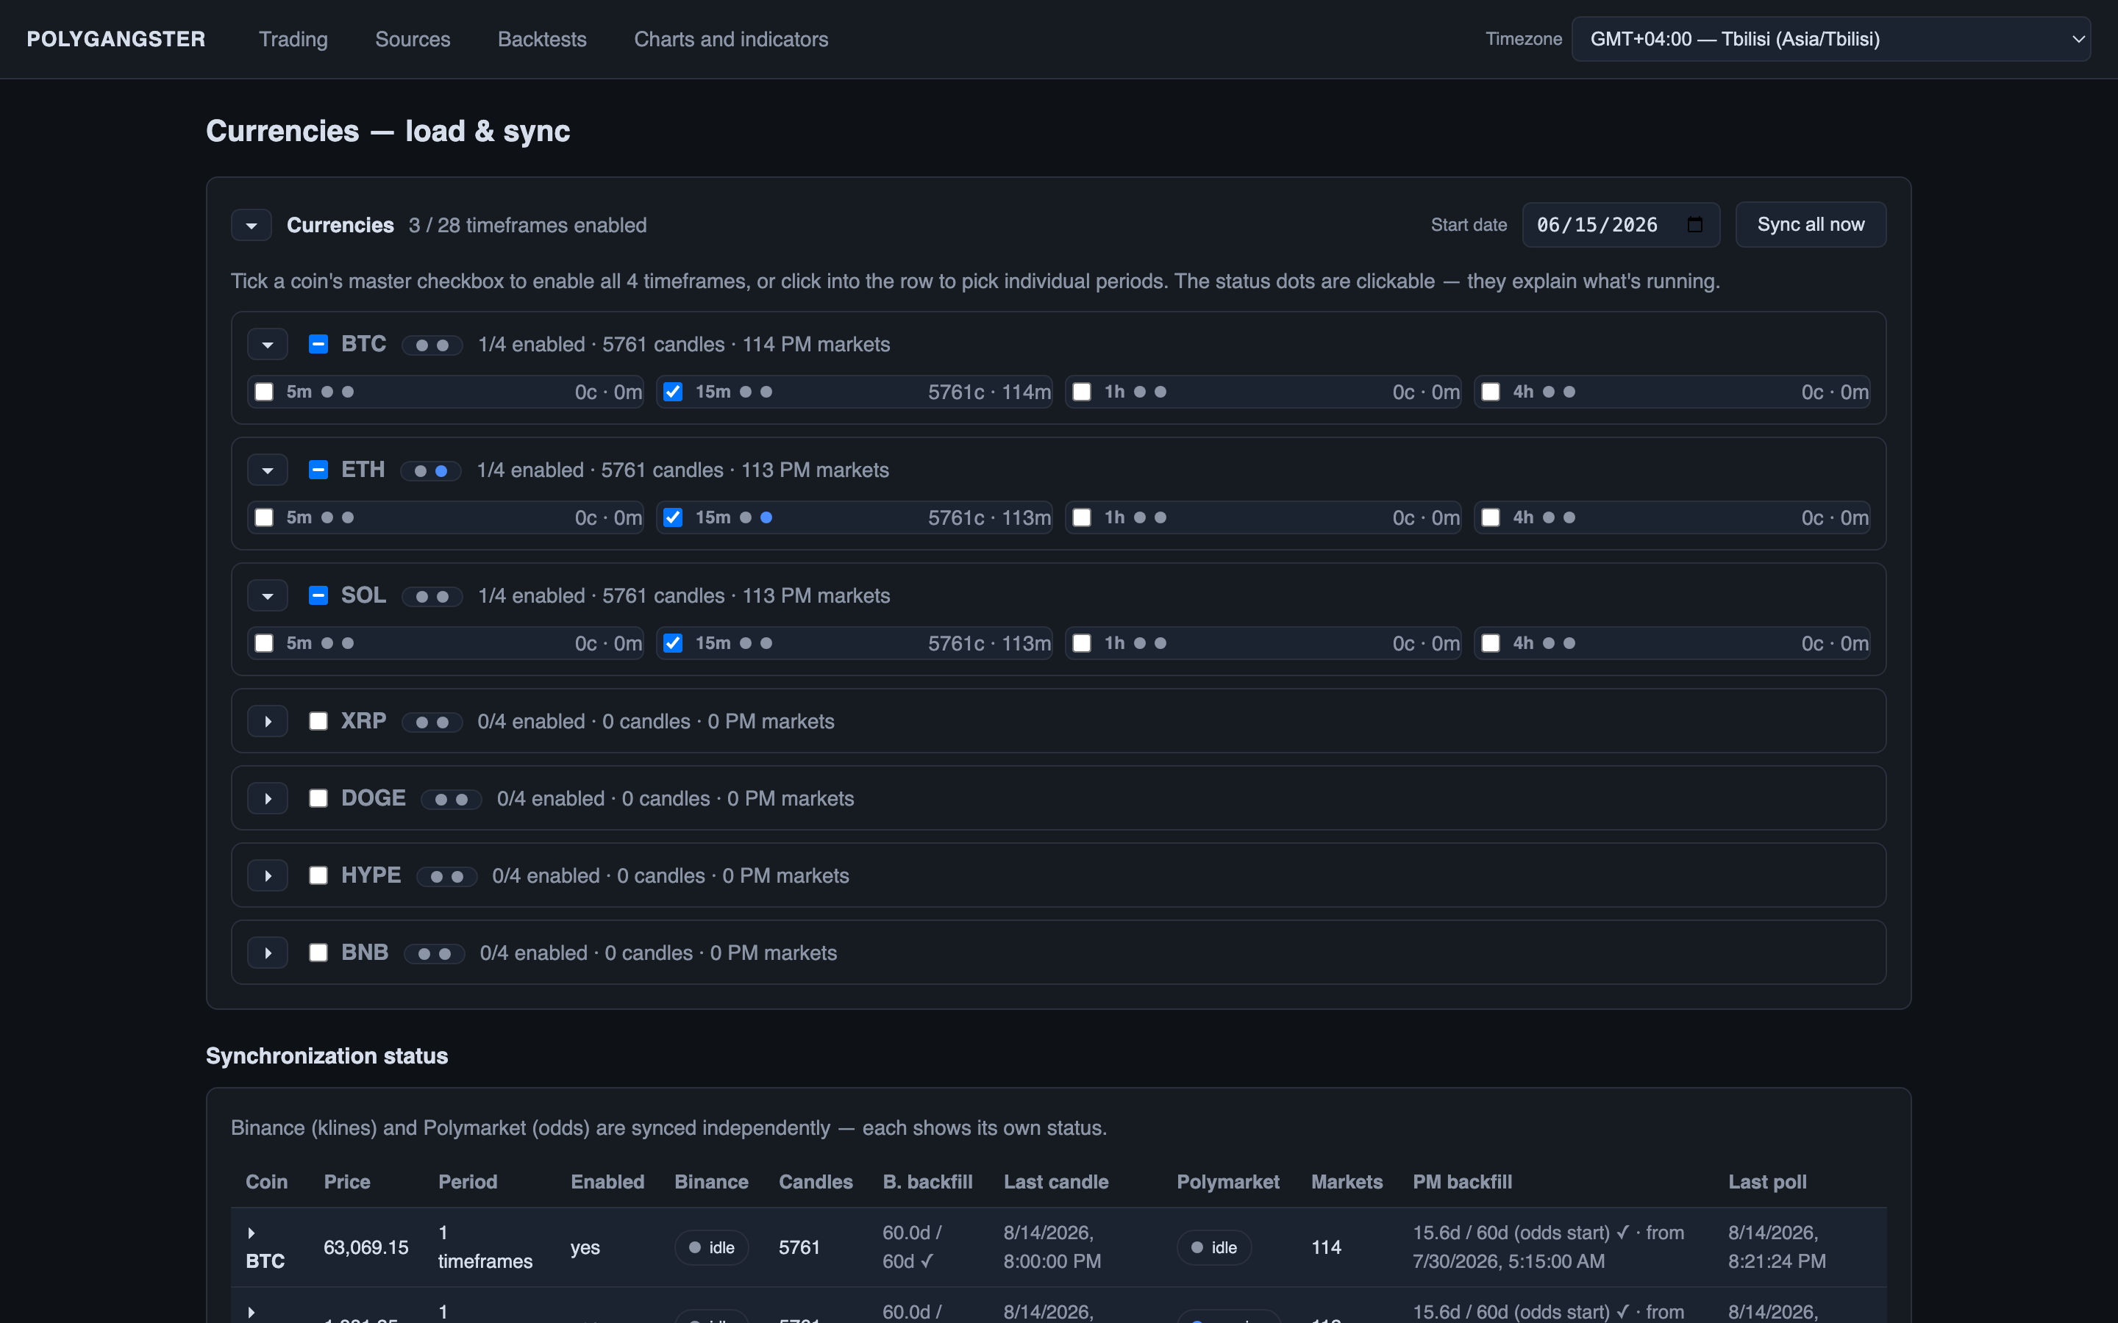Click status dots of ETH 5m timeframe

337,517
